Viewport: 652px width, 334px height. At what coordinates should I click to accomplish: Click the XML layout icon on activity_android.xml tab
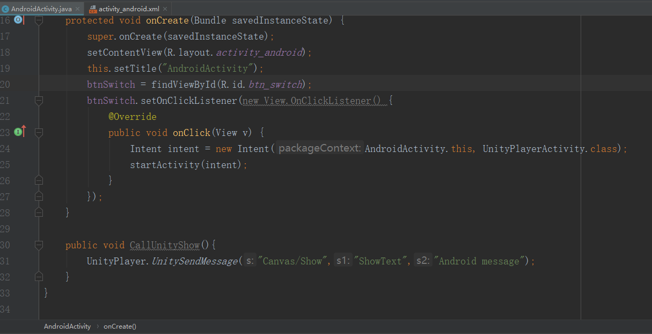click(92, 9)
